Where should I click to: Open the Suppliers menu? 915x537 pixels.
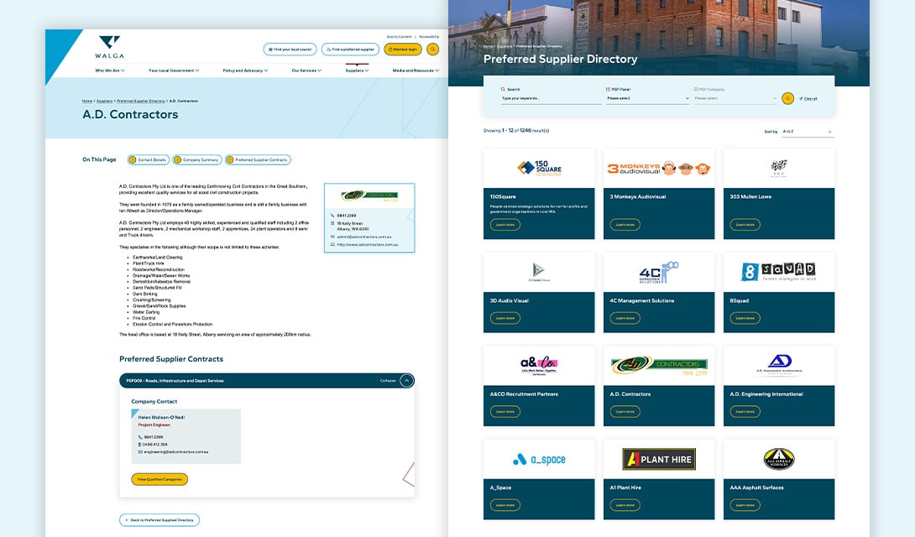point(357,70)
